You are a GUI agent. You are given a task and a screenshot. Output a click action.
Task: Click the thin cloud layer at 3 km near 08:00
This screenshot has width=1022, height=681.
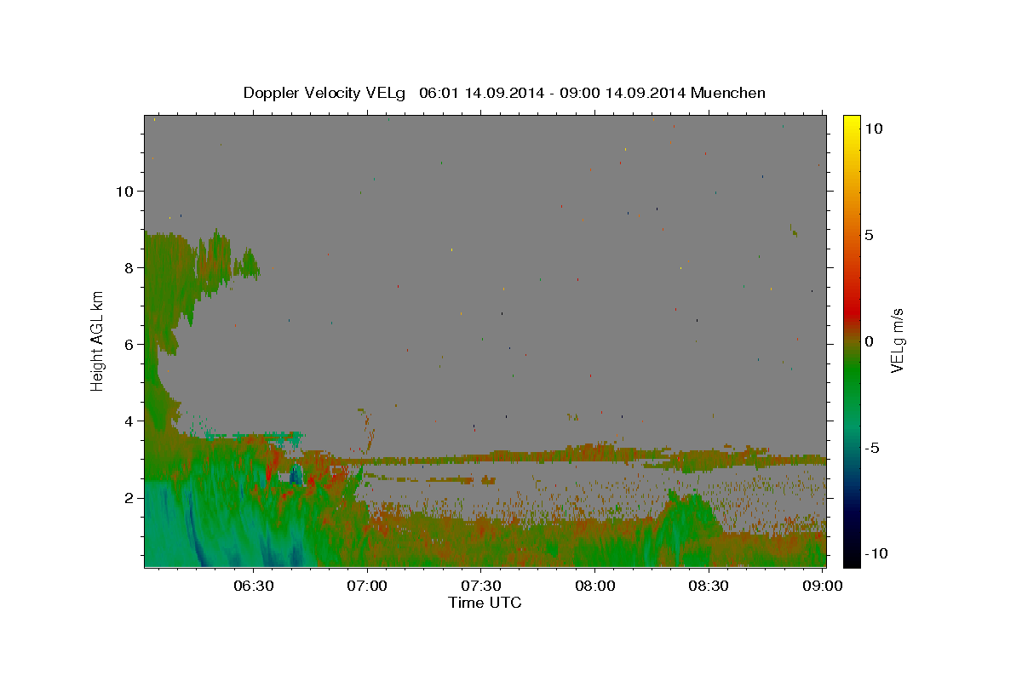click(x=594, y=452)
